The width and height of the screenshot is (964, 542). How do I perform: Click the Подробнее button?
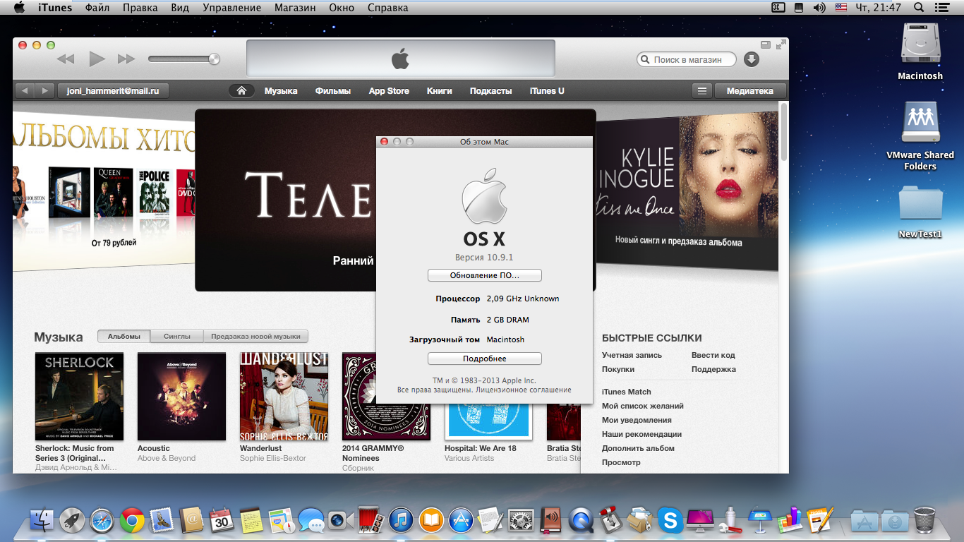484,359
